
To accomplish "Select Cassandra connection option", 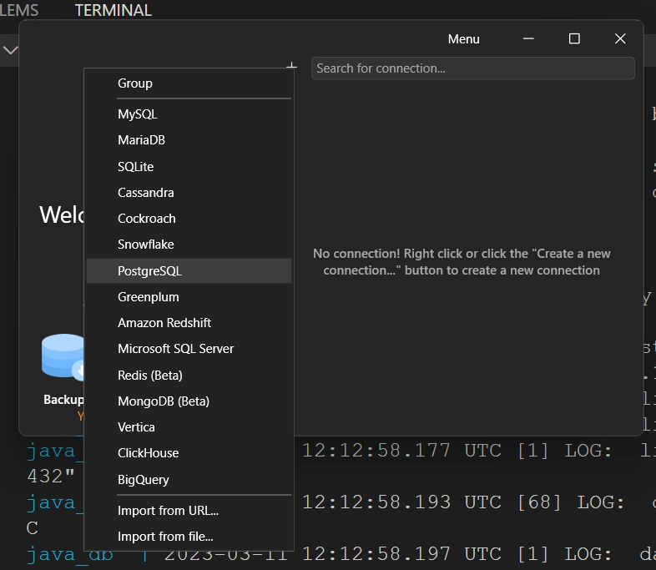I will (189, 193).
